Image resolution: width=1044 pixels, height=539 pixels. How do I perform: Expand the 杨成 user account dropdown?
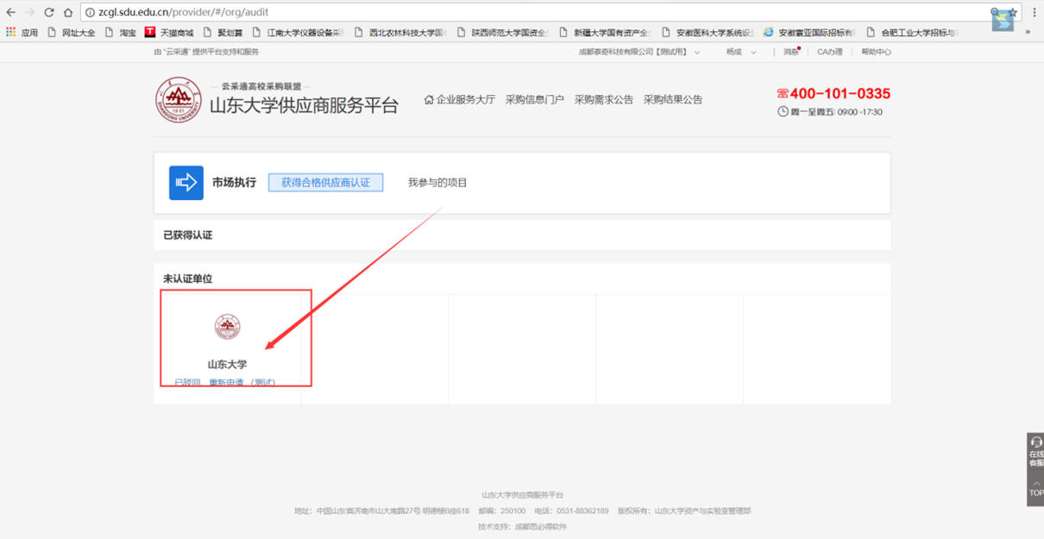(740, 52)
